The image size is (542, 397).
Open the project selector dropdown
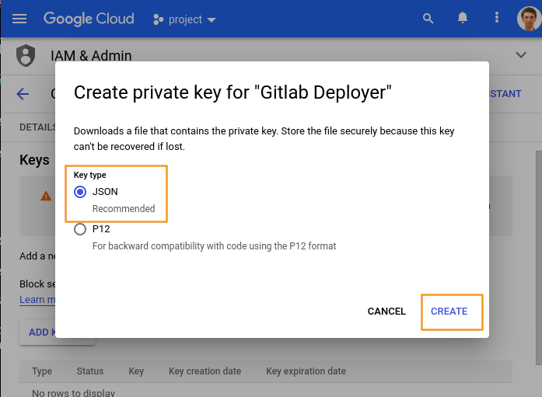pos(185,19)
